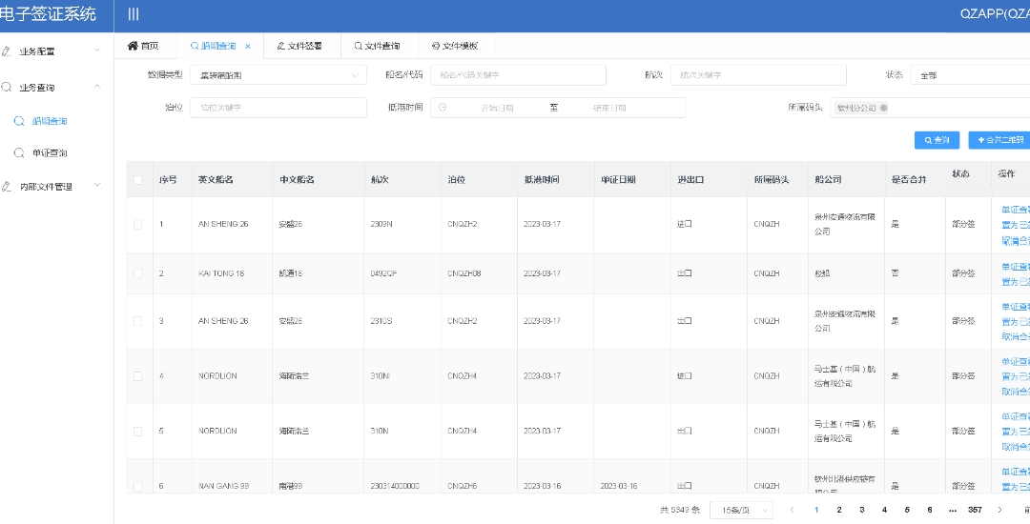
Task: Select current page 1 in pagination
Action: point(816,510)
